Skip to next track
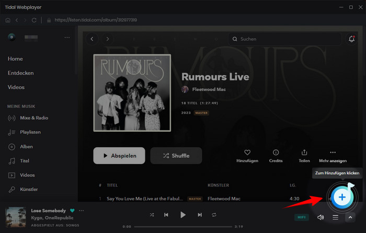 pos(200,215)
